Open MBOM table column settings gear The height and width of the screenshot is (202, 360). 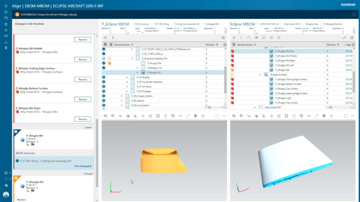353,45
